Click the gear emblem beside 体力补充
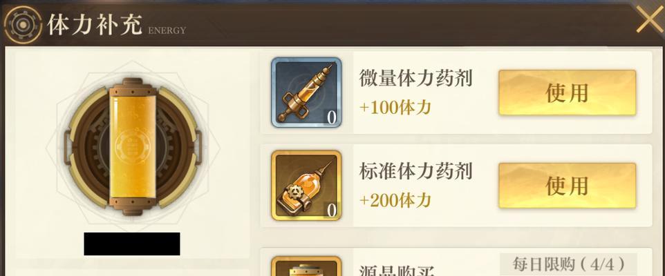 point(23,25)
